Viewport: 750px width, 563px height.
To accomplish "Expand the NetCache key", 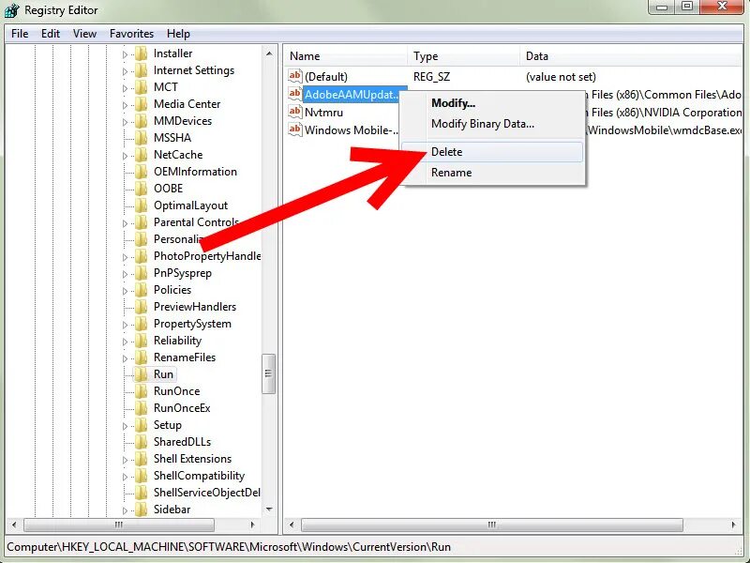I will pyautogui.click(x=126, y=156).
